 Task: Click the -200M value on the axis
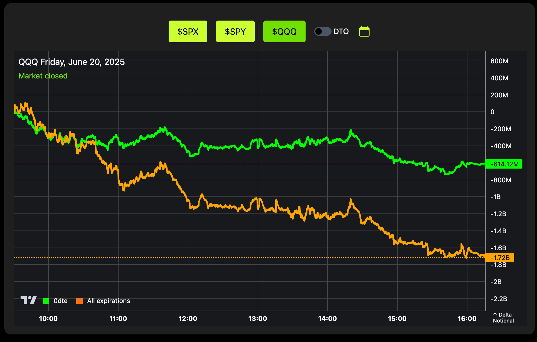pyautogui.click(x=501, y=129)
